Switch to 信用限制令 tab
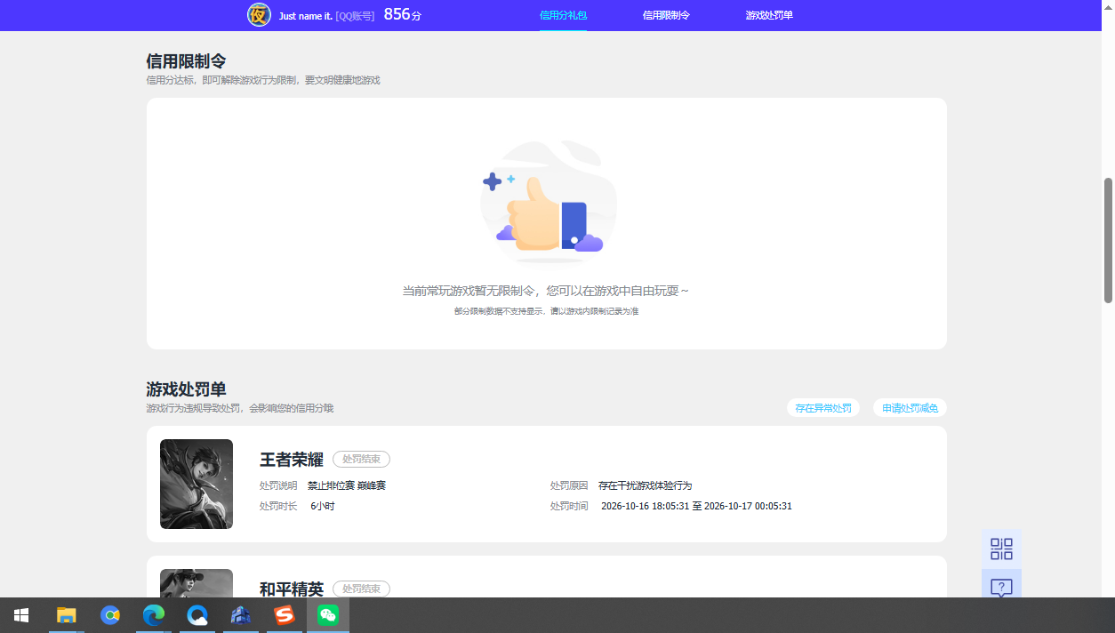 (x=666, y=15)
